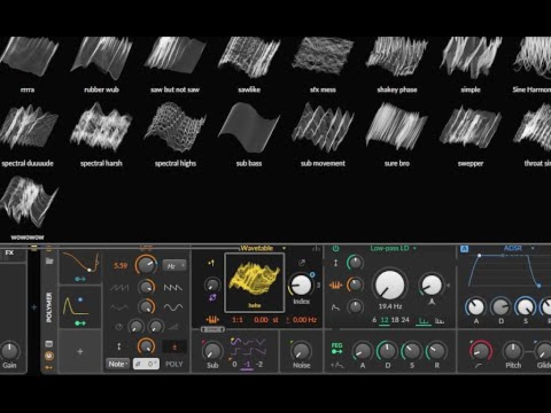The width and height of the screenshot is (551, 413).
Task: Open the wavetable pop-out window icon
Action: tap(302, 263)
